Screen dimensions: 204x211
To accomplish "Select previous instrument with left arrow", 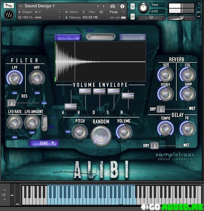I will [98, 6].
